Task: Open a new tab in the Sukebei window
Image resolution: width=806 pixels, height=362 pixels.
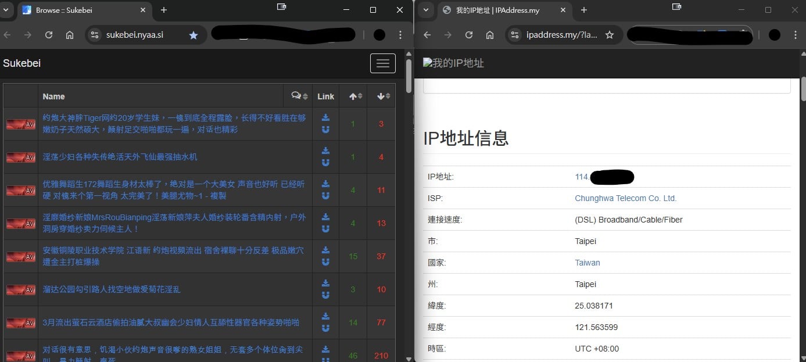Action: click(x=164, y=10)
